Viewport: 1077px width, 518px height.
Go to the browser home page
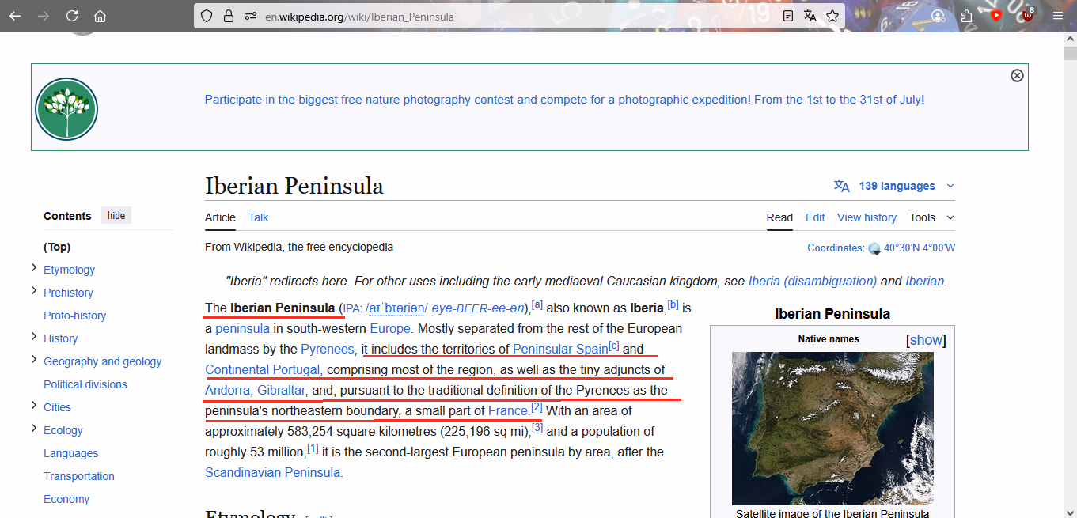point(100,16)
